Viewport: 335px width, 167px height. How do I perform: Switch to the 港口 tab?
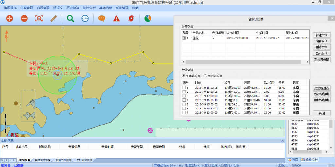coord(293,159)
